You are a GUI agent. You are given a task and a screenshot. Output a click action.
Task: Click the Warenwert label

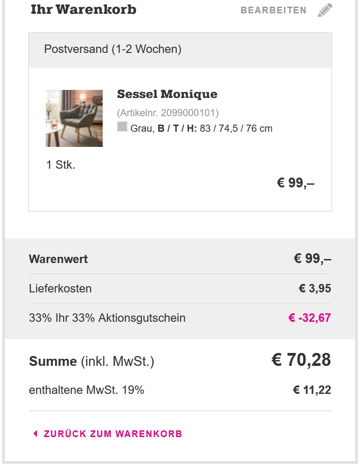[58, 259]
